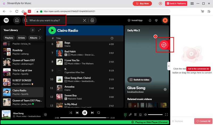Image resolution: width=213 pixels, height=125 pixels.
Task: Toggle the Now Playing view icon
Action: click(125, 115)
